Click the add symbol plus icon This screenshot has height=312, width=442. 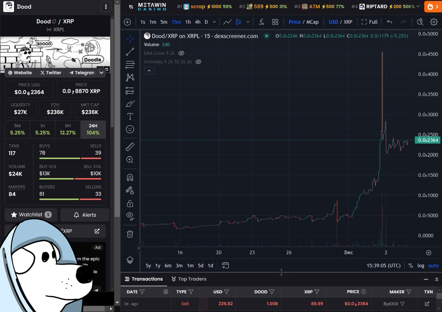coord(127,22)
